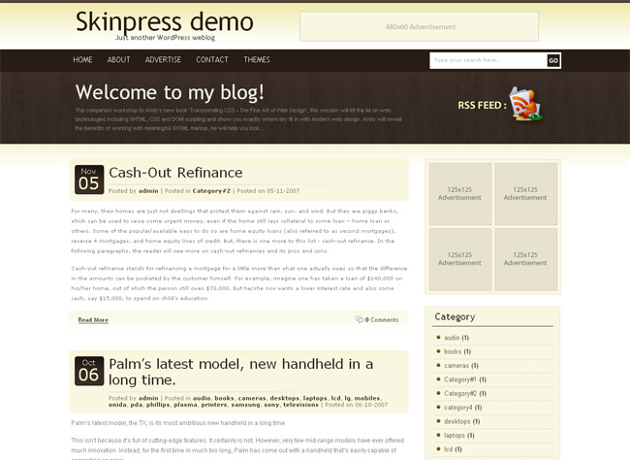Viewport: 630px width, 460px height.
Task: Open the laptops category in sidebar
Action: click(455, 436)
